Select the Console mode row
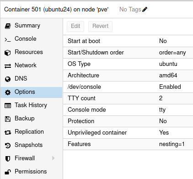This screenshot has width=193, height=179. tap(128, 110)
